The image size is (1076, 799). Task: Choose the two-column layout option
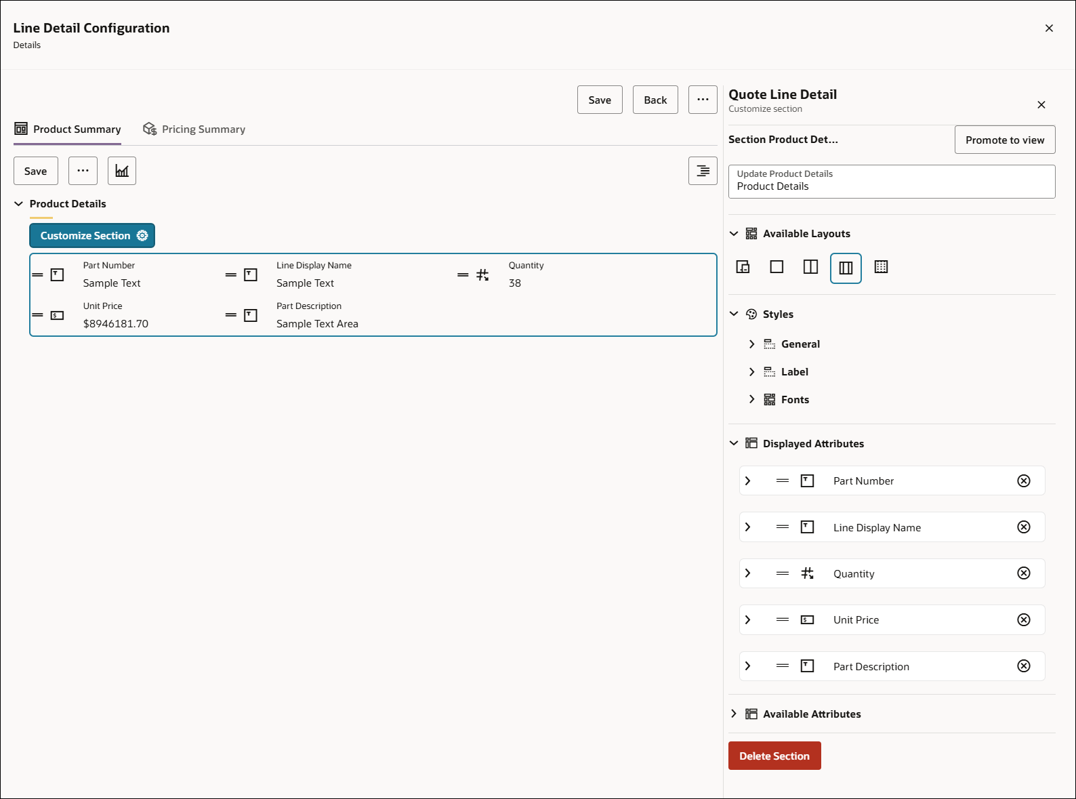810,267
